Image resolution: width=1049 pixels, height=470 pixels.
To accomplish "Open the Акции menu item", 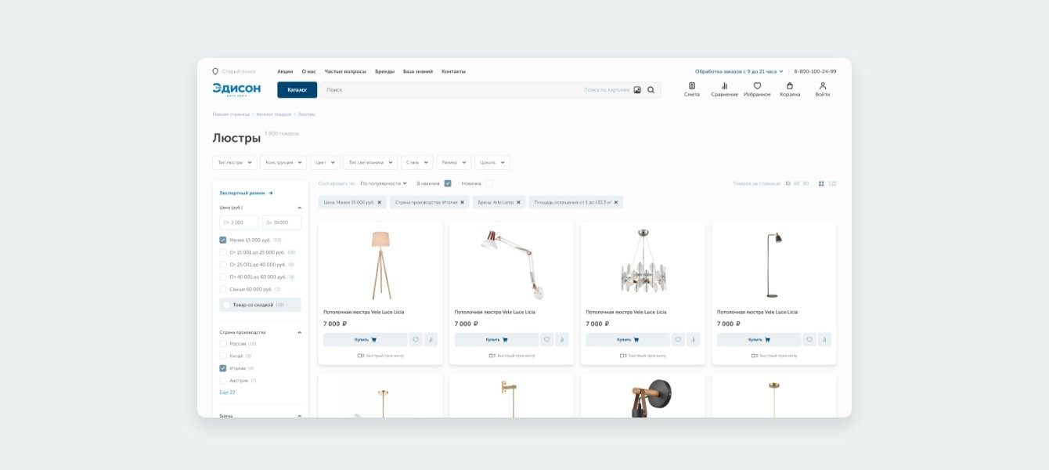I will pyautogui.click(x=285, y=71).
